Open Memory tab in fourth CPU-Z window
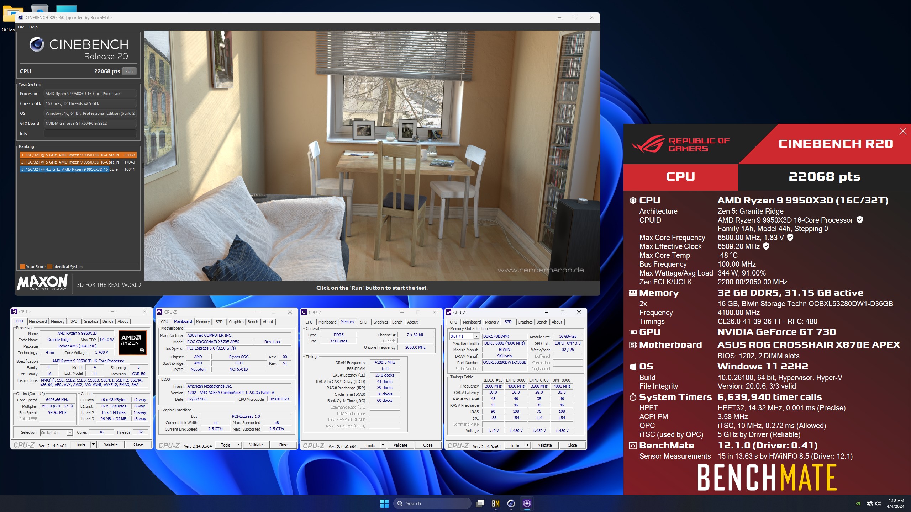This screenshot has height=512, width=911. point(491,322)
